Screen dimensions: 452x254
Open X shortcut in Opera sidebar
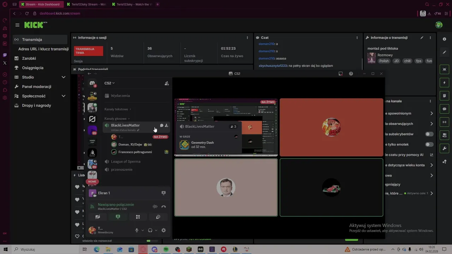[x=5, y=63]
